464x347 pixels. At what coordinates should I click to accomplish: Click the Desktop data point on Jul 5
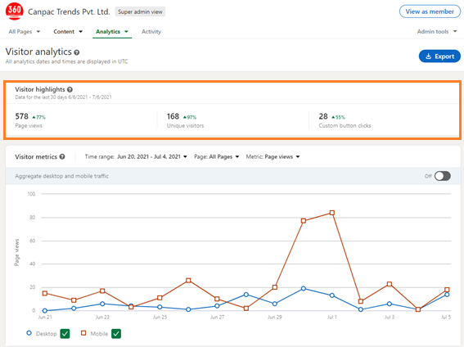click(447, 295)
